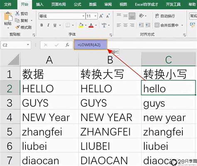Switch to the 审阅 tab
This screenshot has width=197, height=166.
point(108,5)
